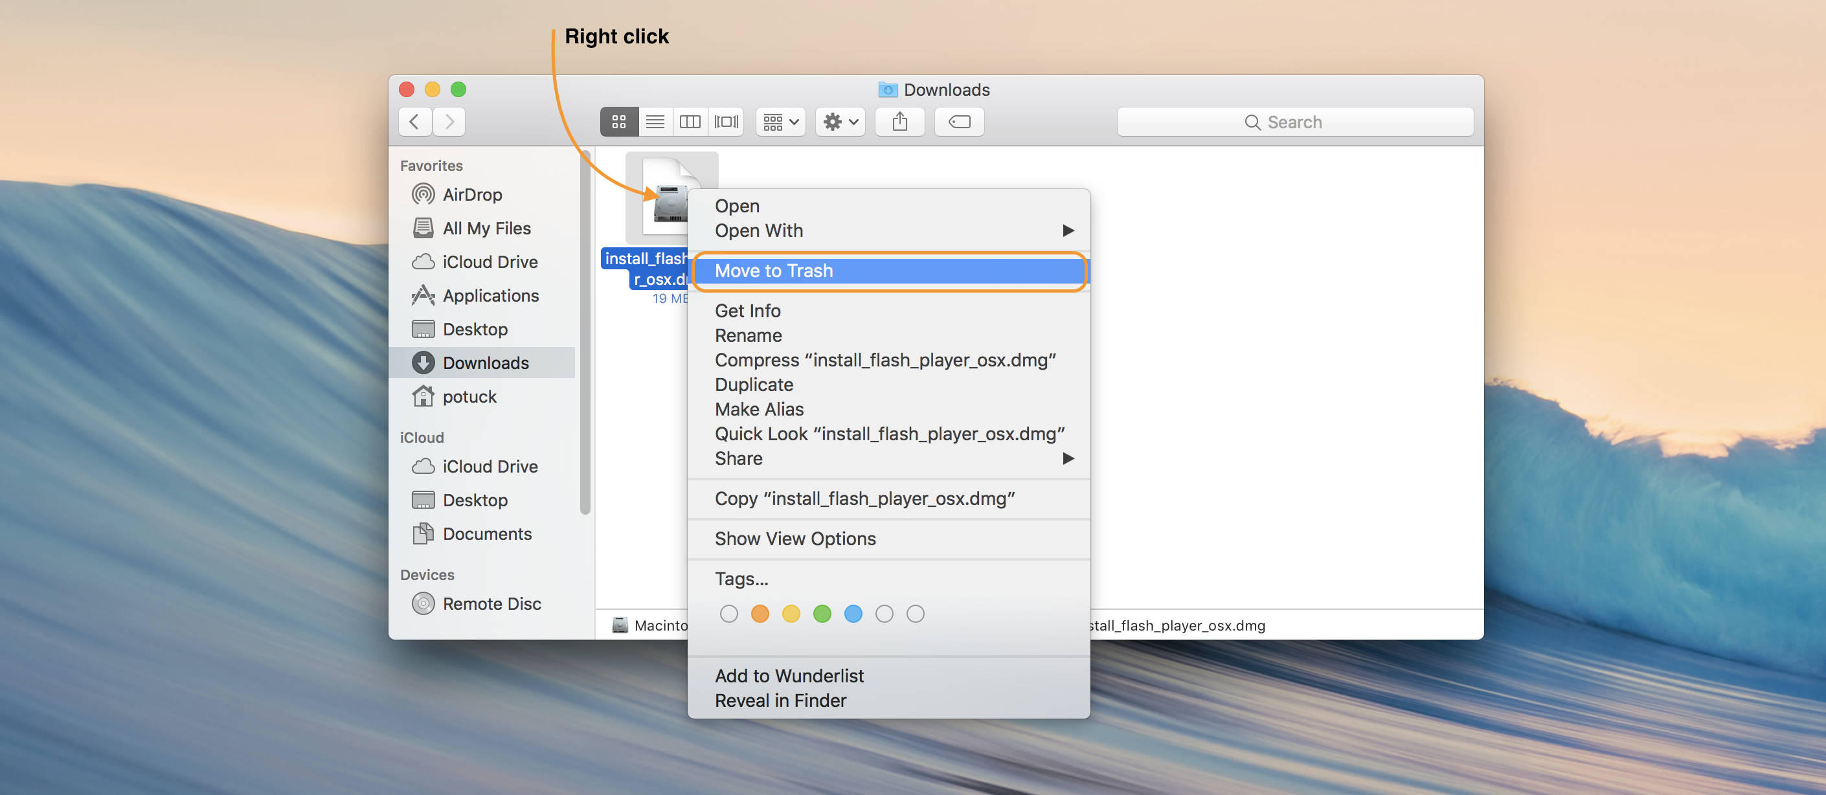Screen dimensions: 1826x795
Task: Choose Move to Trash
Action: click(x=773, y=271)
